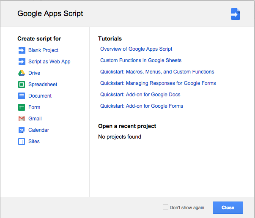Click the Script as Web App icon
Viewport: 255px width, 218px height.
click(22, 62)
